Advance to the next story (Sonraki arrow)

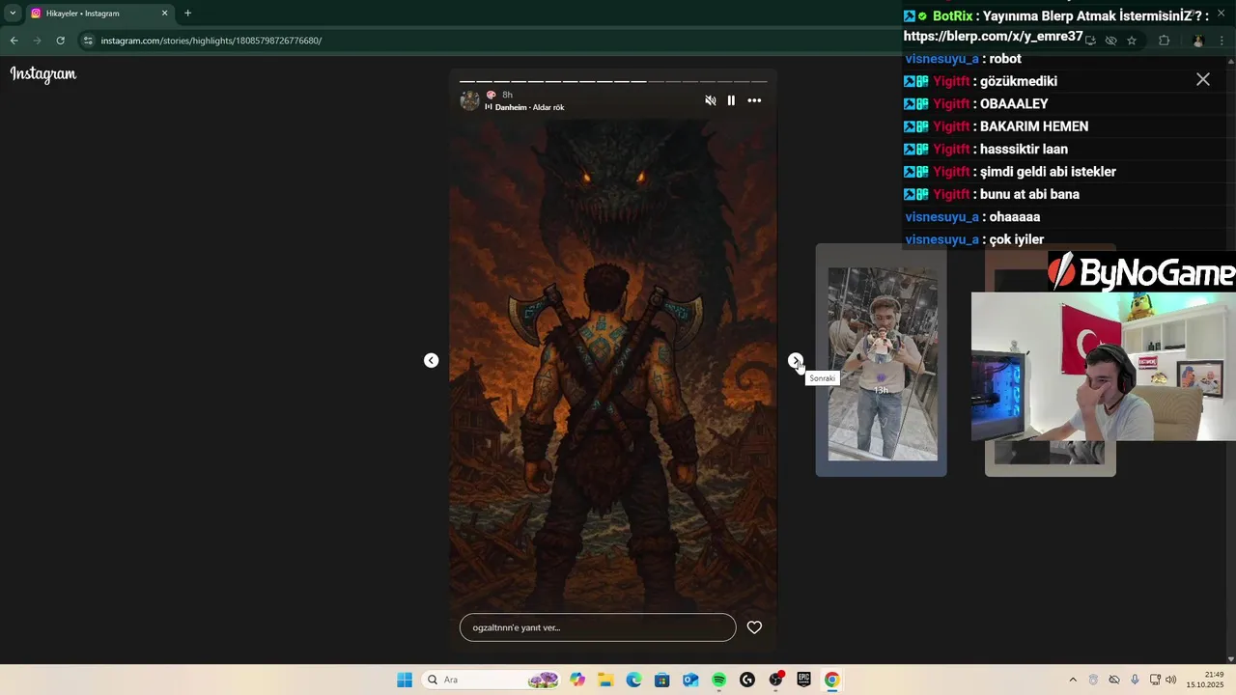(795, 360)
